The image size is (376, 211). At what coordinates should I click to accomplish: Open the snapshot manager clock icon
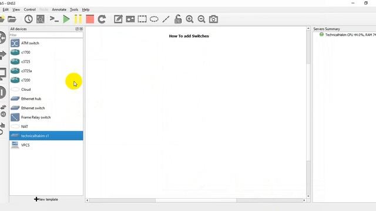tap(29, 19)
